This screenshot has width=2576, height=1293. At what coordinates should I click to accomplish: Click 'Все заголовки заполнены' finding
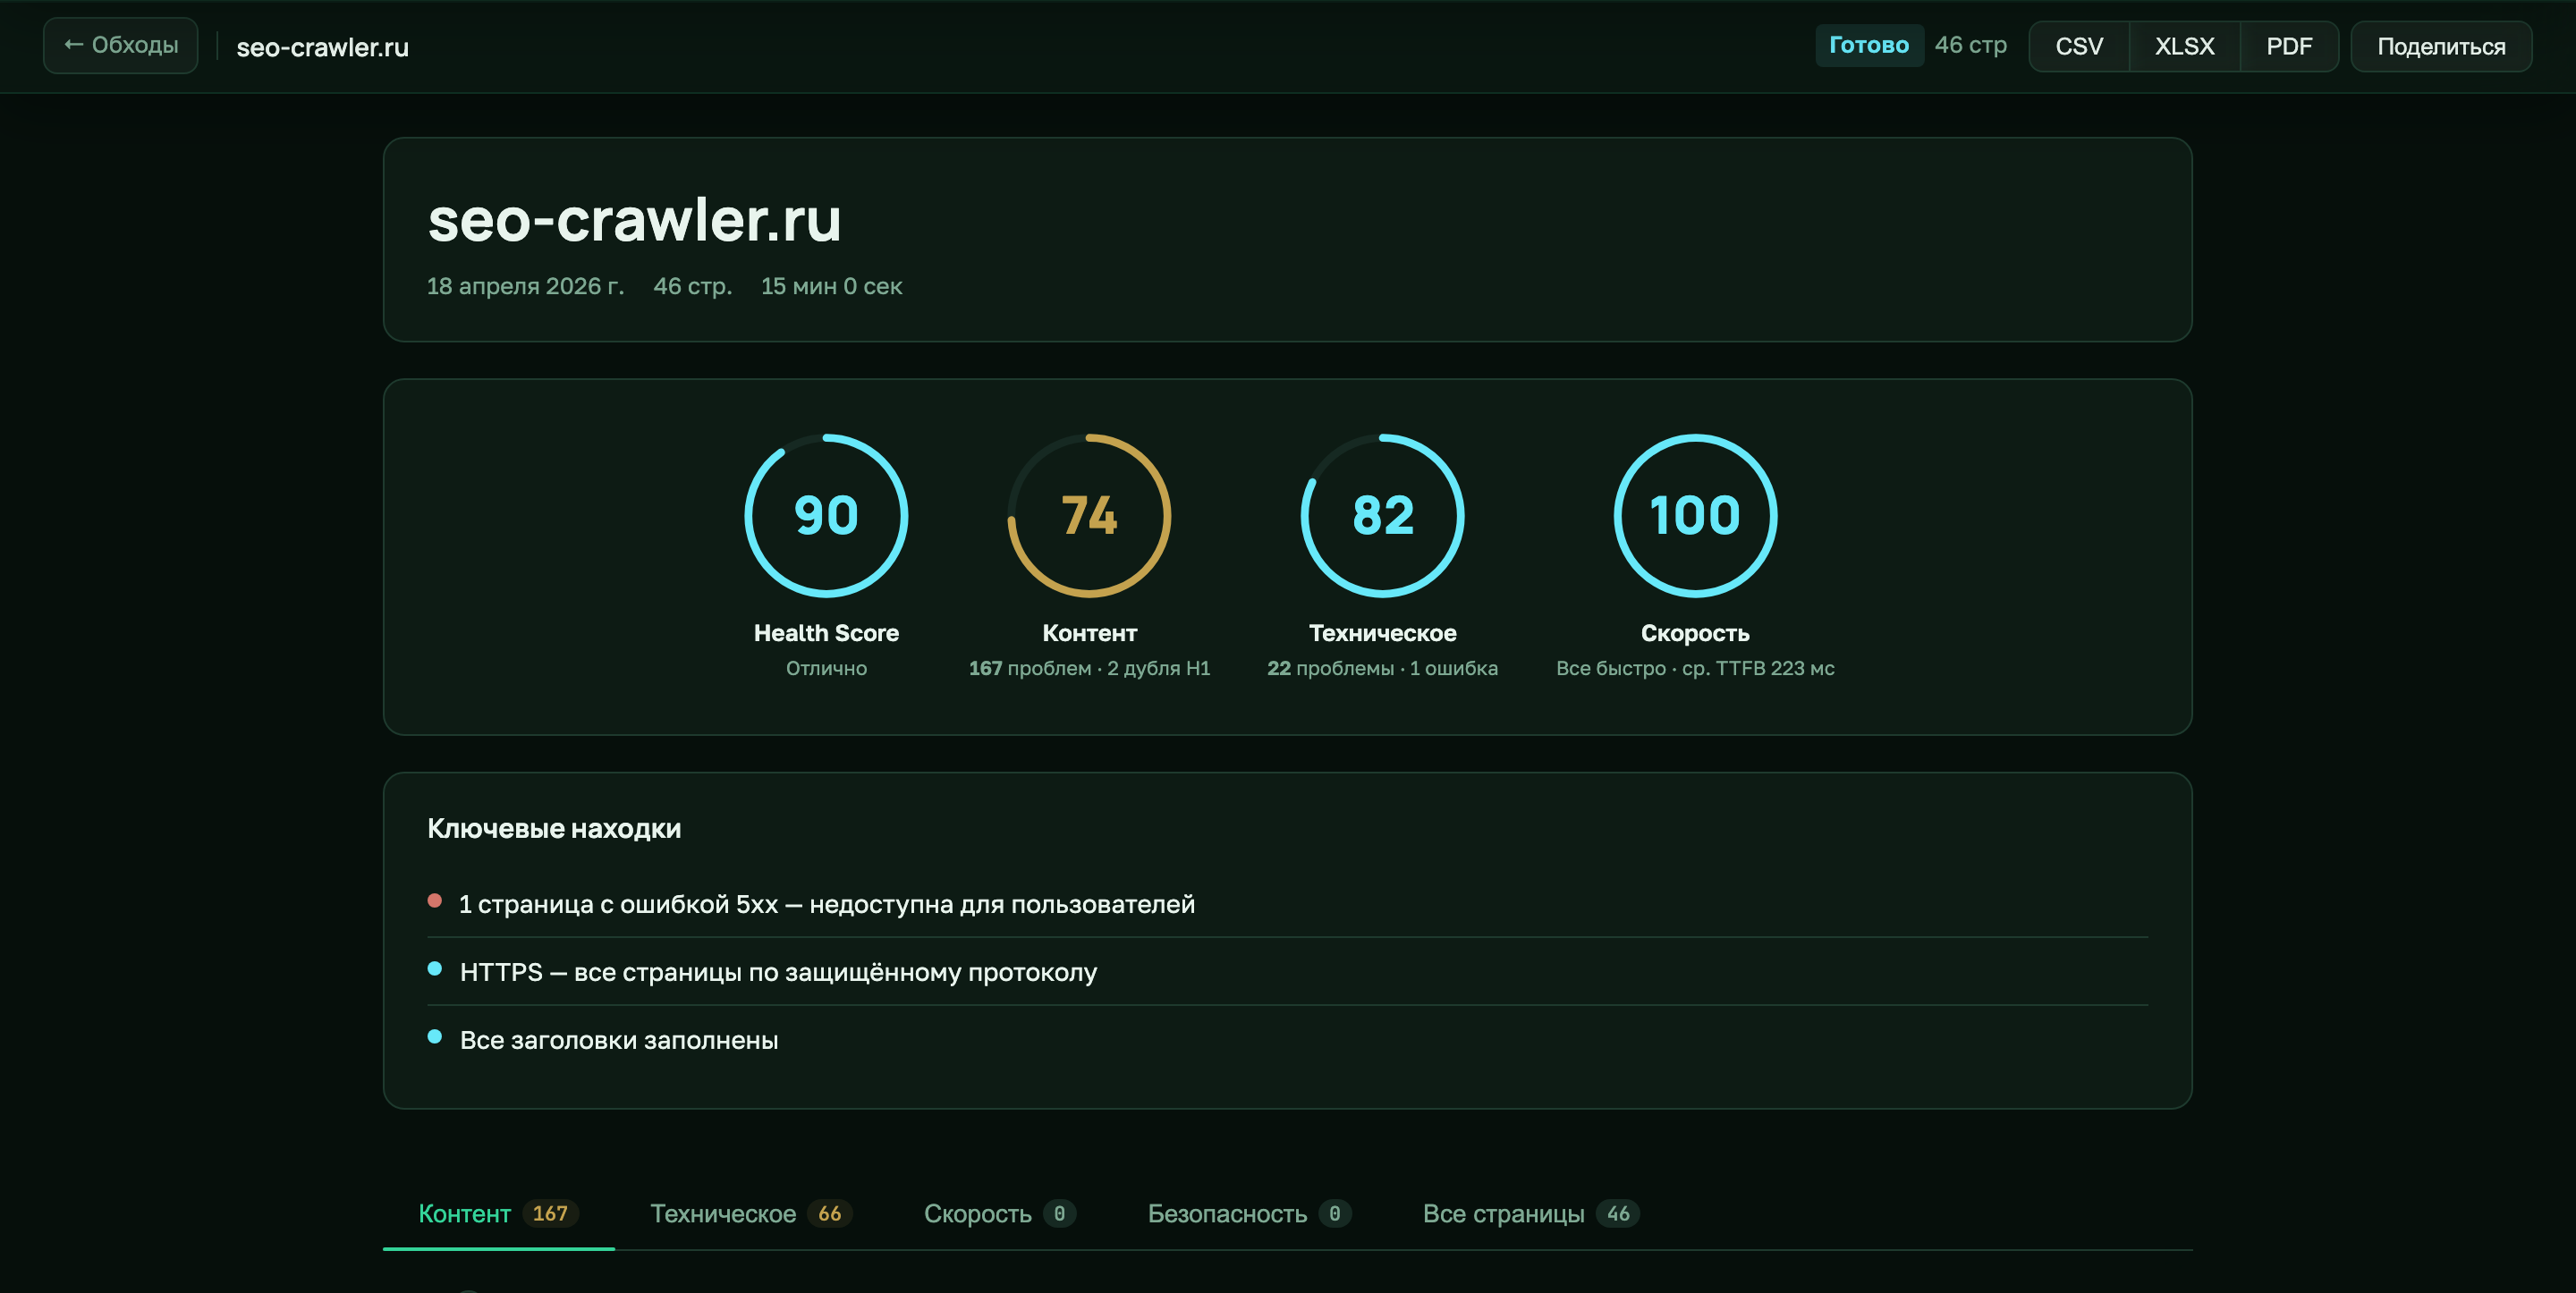click(x=1287, y=1039)
